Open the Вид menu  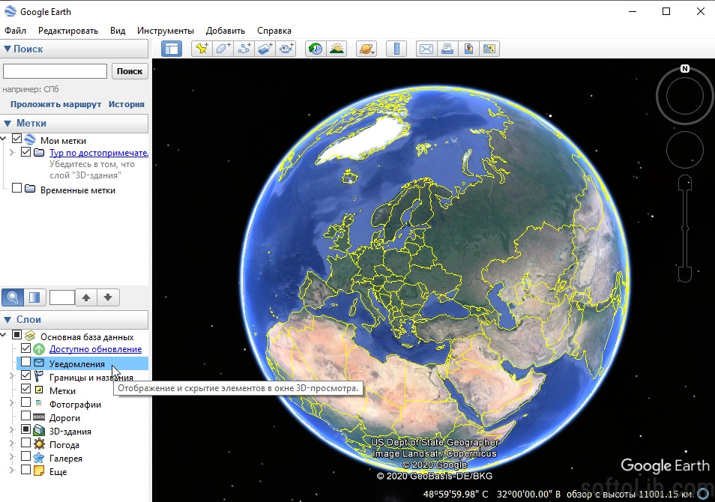coord(118,31)
